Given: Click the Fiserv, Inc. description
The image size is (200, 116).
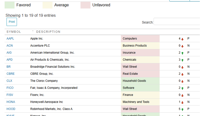Looking at the screenshot, I should (37, 95).
